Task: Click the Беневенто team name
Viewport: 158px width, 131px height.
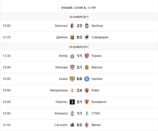Action: pos(99,102)
